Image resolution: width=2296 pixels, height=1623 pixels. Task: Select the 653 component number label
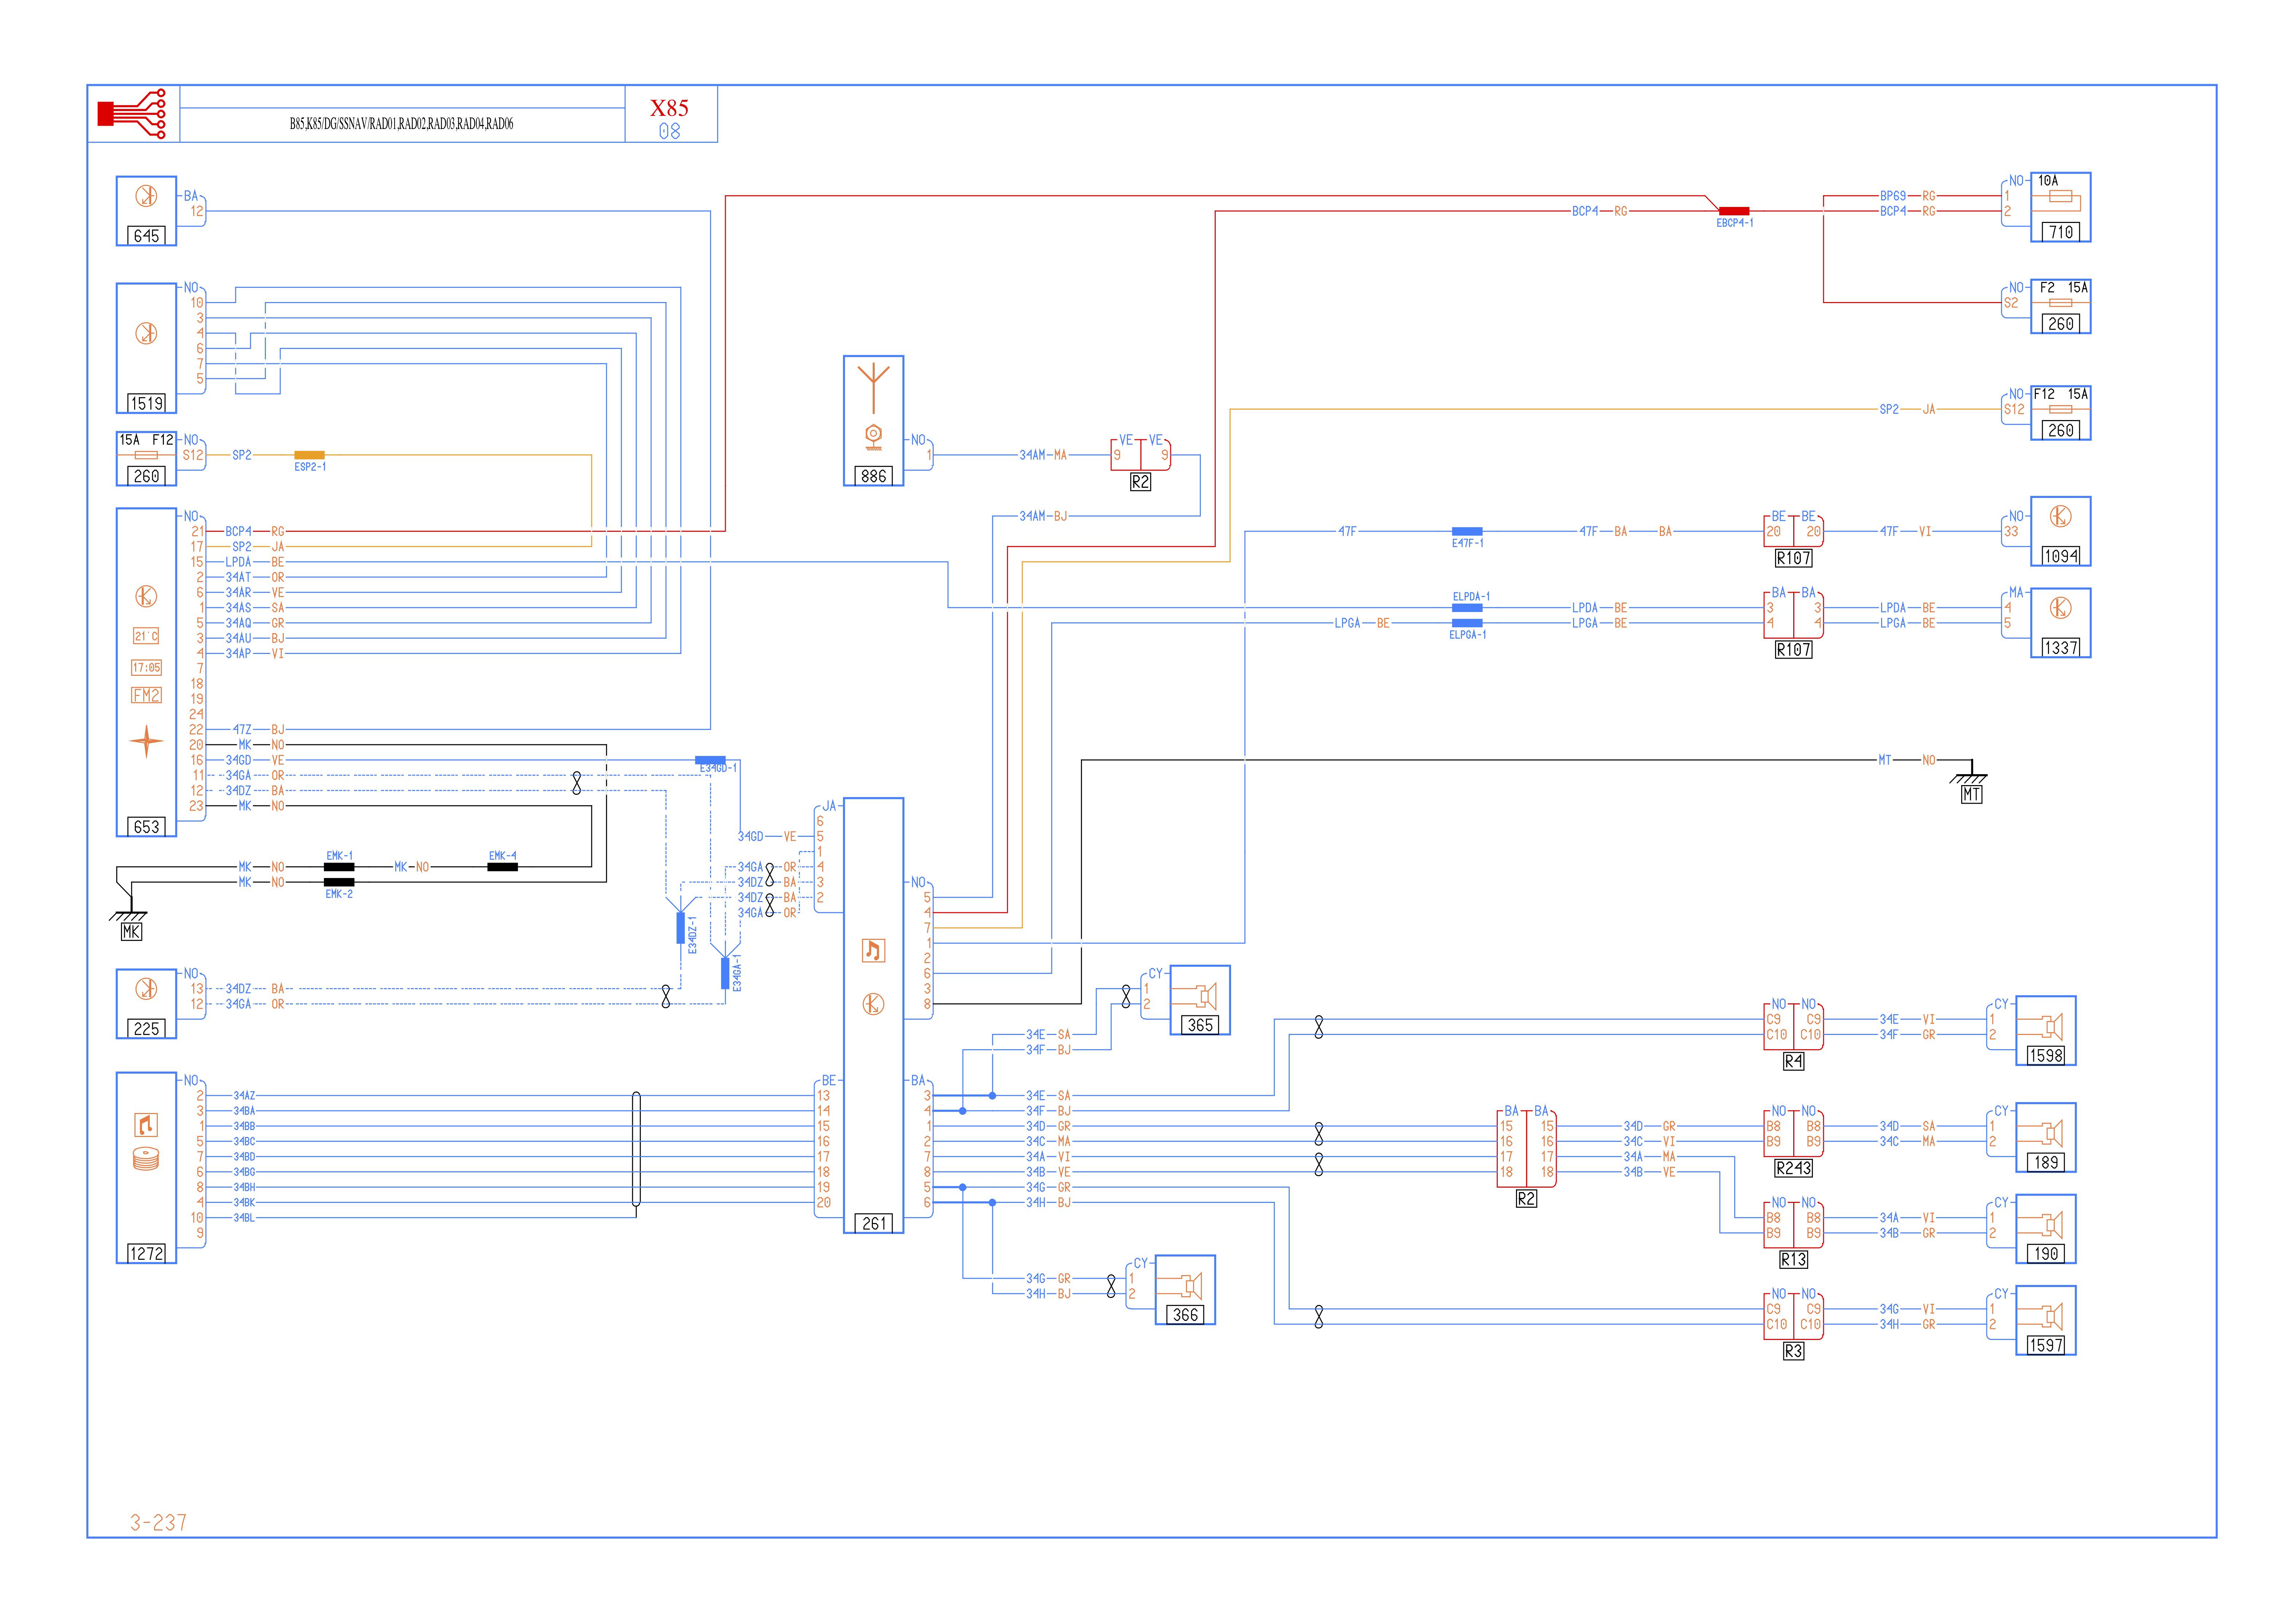pyautogui.click(x=146, y=827)
